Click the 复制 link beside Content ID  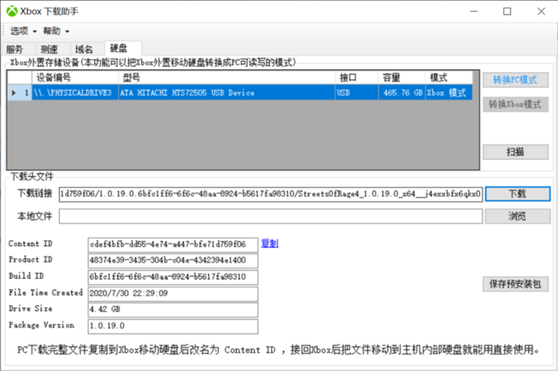pyautogui.click(x=269, y=244)
